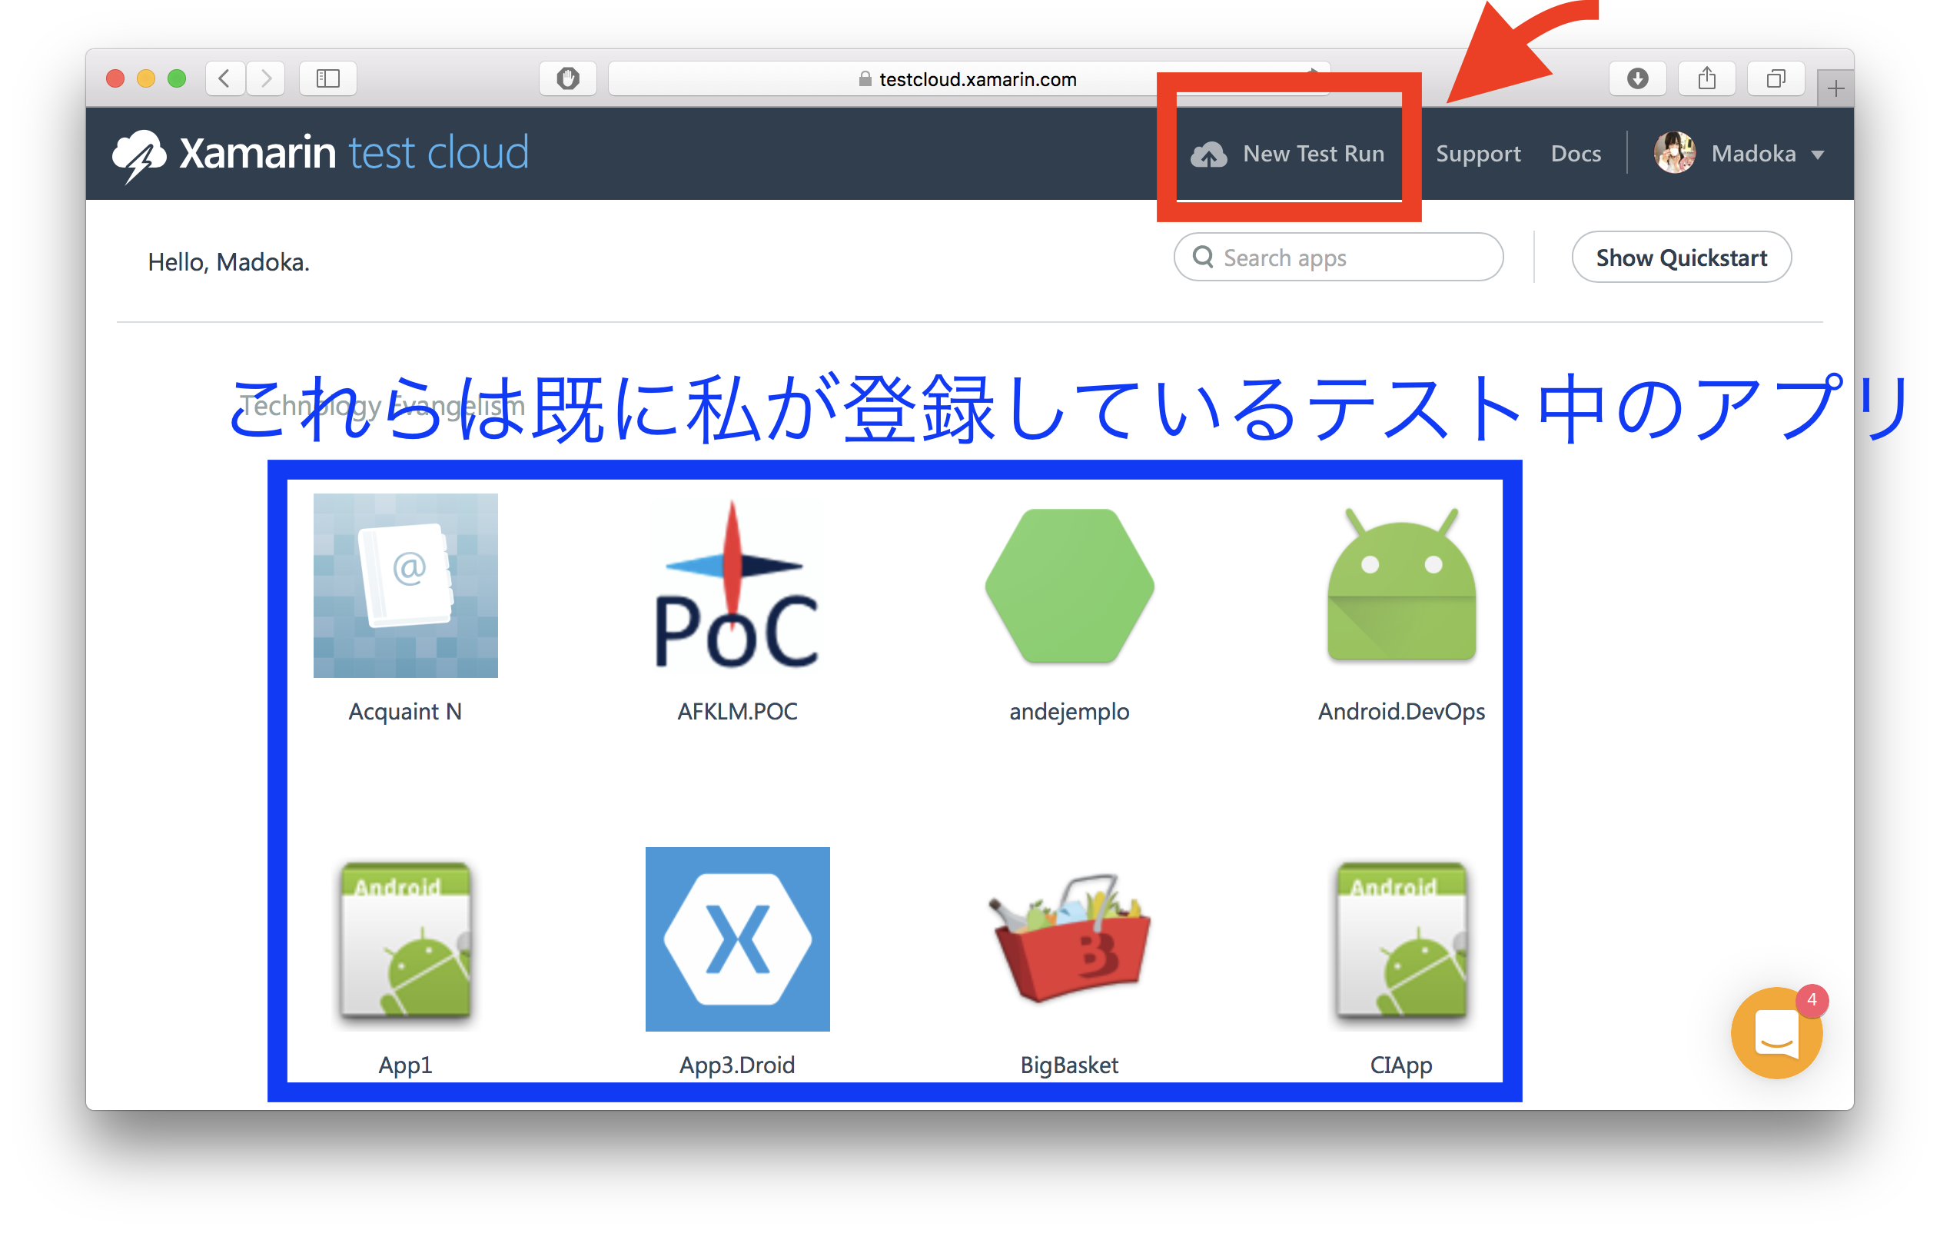Click the Show Quickstart button
Viewport: 1940px width, 1233px height.
click(x=1682, y=257)
